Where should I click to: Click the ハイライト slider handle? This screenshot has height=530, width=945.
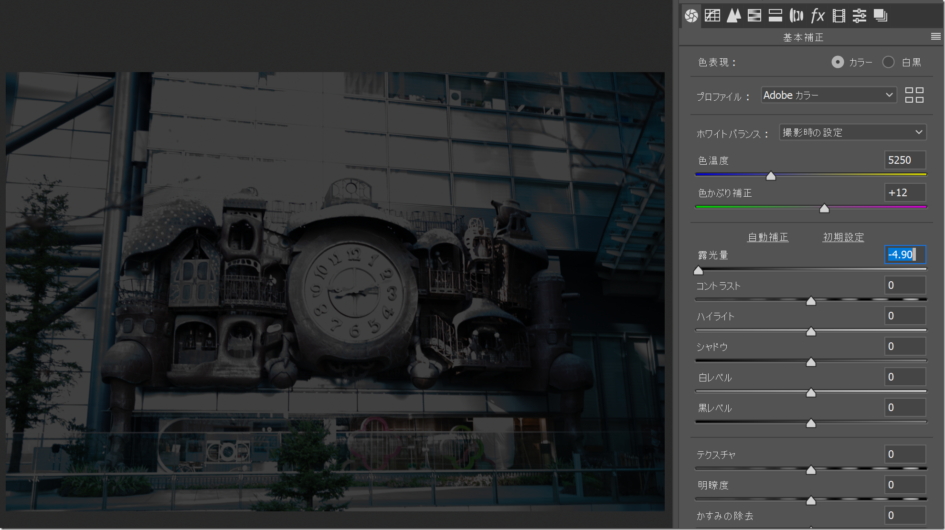coord(811,331)
